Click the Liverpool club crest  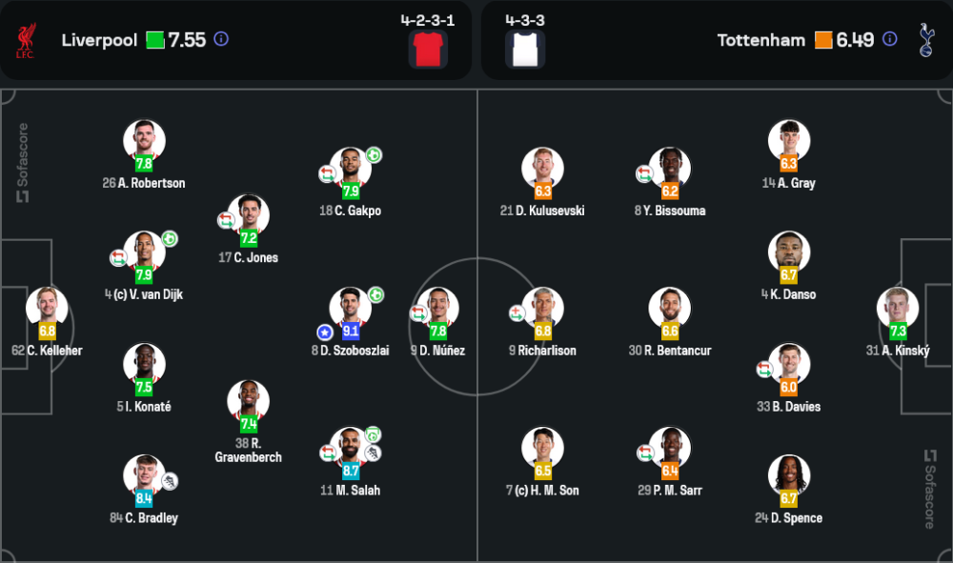pyautogui.click(x=26, y=40)
